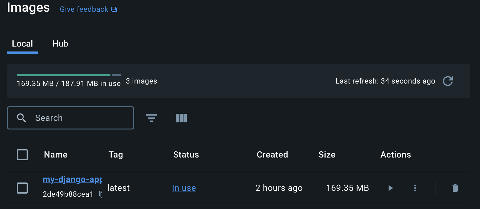Focus the Search input field
This screenshot has width=480, height=209.
[80, 118]
